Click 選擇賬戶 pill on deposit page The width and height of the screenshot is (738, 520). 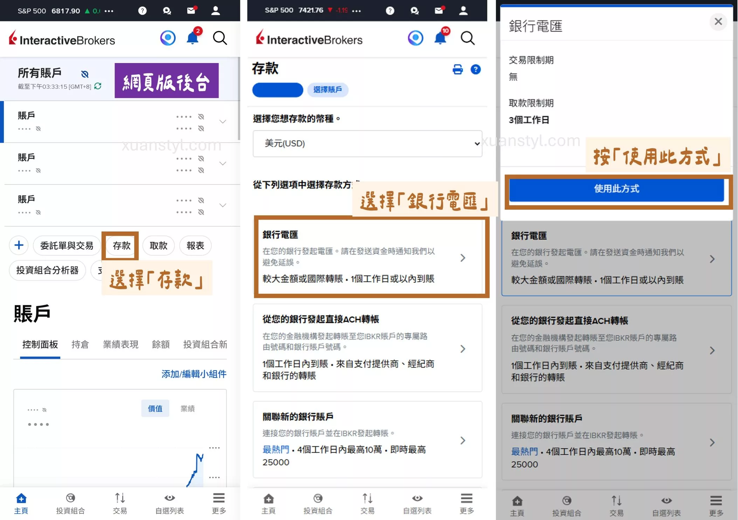[328, 90]
